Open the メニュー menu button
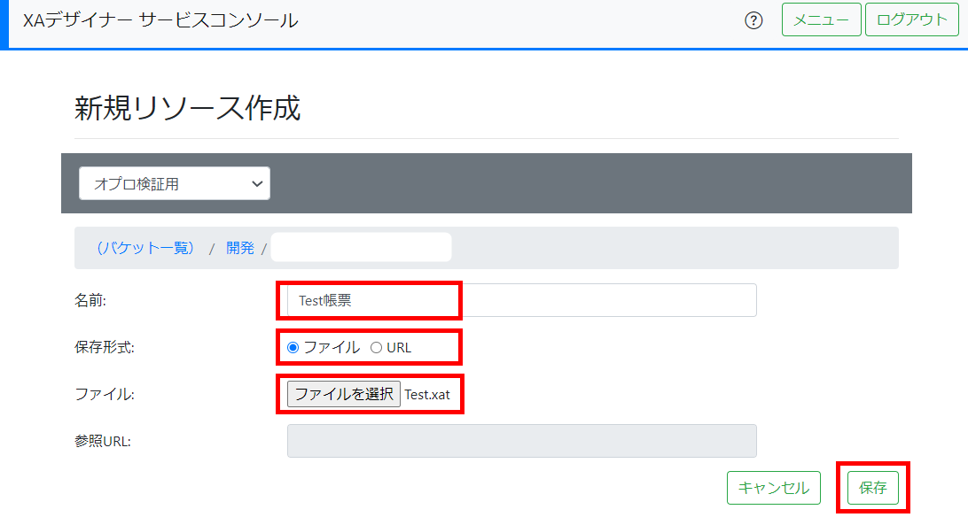Screen dimensions: 968x525 pyautogui.click(x=821, y=20)
